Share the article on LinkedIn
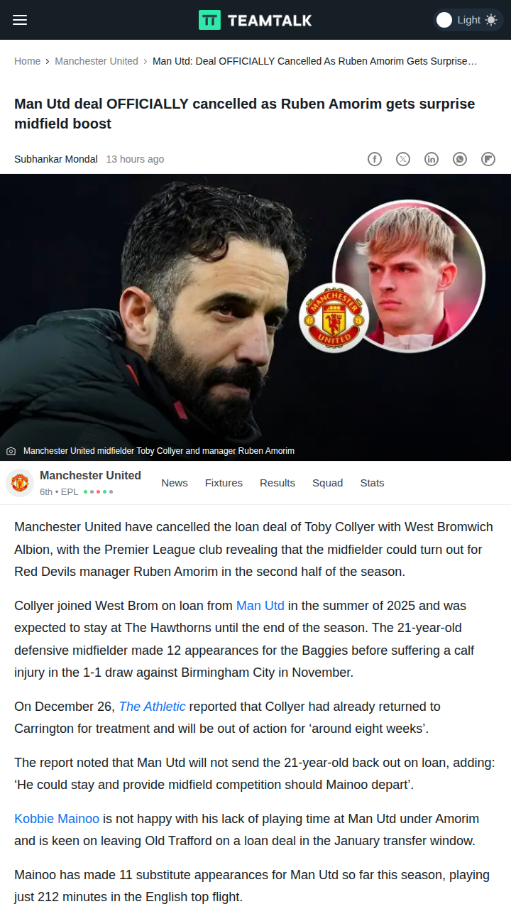511x909 pixels. tap(432, 159)
